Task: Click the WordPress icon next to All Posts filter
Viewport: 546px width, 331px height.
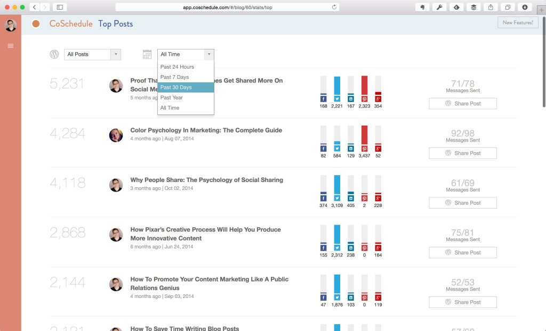Action: click(54, 54)
